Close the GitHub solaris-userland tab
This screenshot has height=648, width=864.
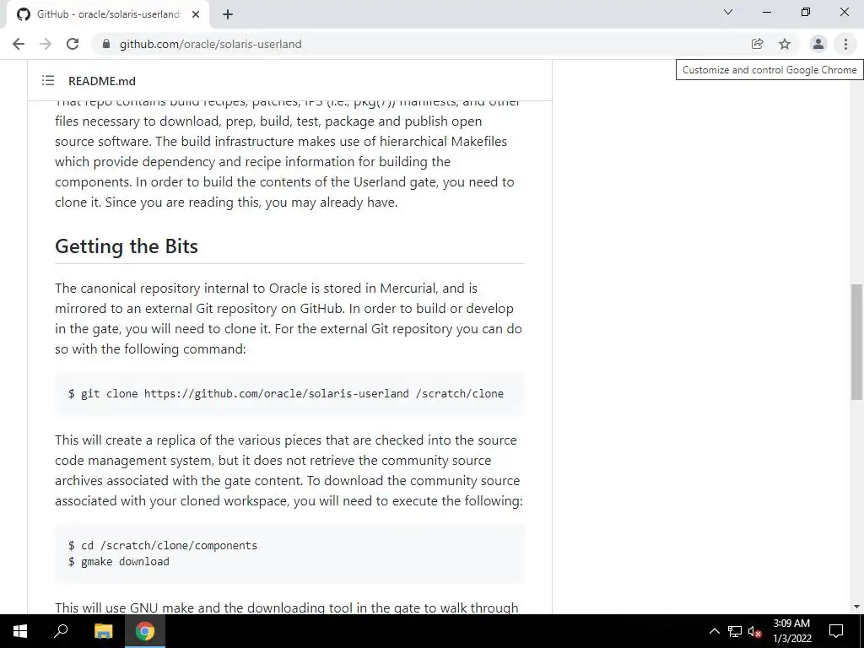point(196,14)
